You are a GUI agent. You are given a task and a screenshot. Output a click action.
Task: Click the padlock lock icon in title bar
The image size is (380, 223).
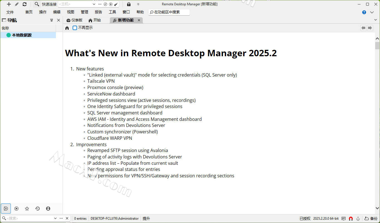coord(129,4)
